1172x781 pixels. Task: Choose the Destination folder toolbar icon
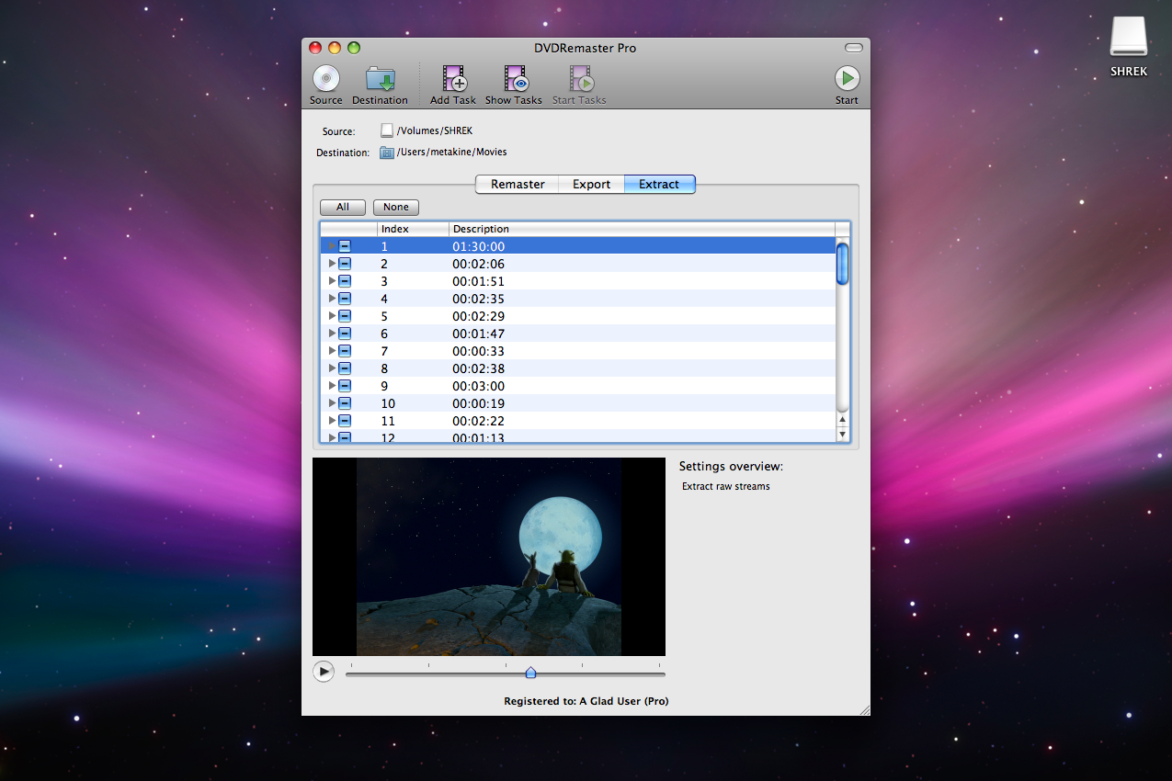pos(380,79)
